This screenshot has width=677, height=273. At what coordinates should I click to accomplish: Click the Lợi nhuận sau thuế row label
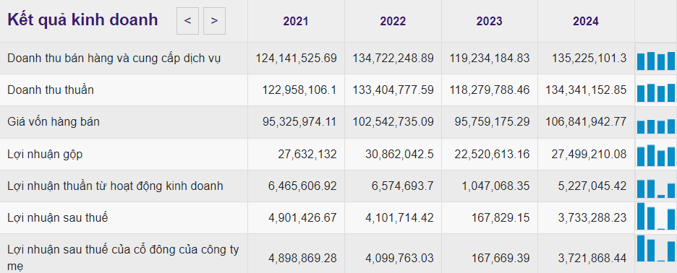pyautogui.click(x=57, y=218)
